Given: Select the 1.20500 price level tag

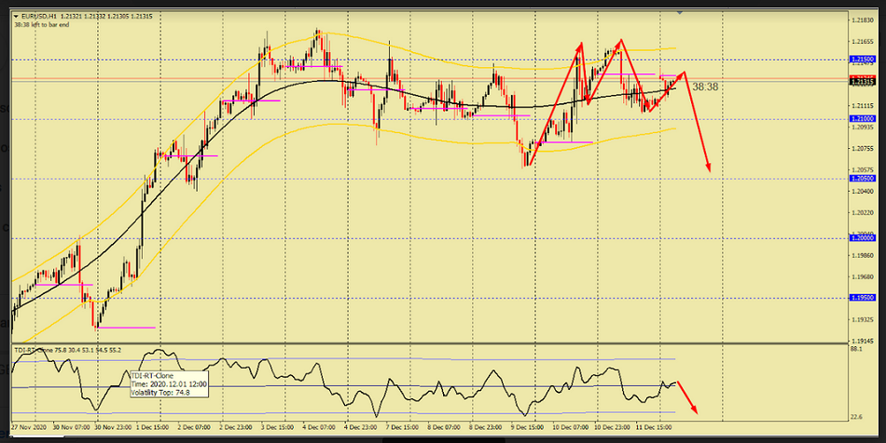Looking at the screenshot, I should click(x=862, y=178).
